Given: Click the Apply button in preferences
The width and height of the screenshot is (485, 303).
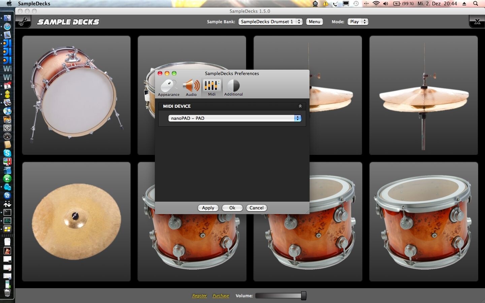Looking at the screenshot, I should click(x=208, y=208).
